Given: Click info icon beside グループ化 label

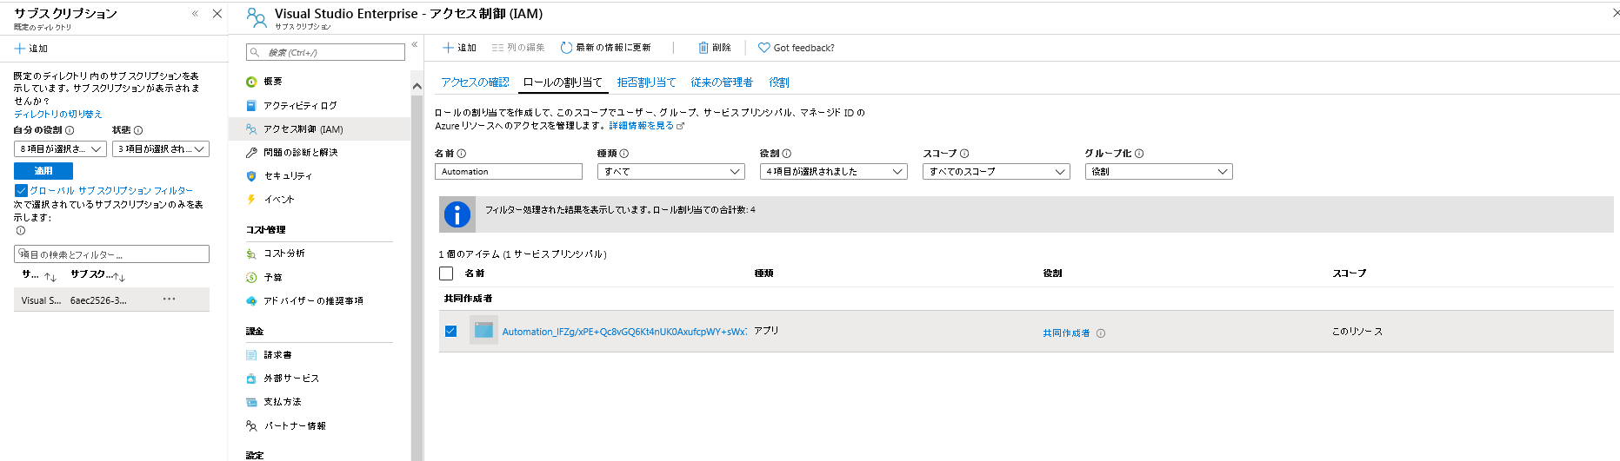Looking at the screenshot, I should pyautogui.click(x=1139, y=154).
